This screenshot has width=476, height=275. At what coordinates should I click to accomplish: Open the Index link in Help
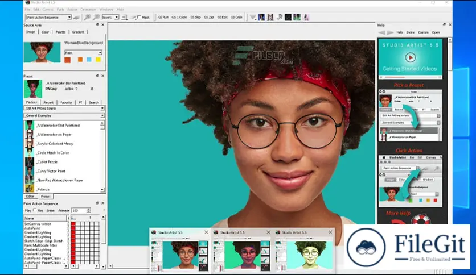pos(410,32)
